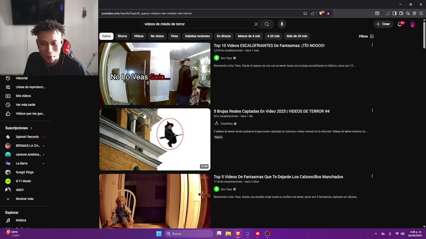The width and height of the screenshot is (426, 239).
Task: Click the Brave Rewards triangle icon
Action: click(328, 13)
